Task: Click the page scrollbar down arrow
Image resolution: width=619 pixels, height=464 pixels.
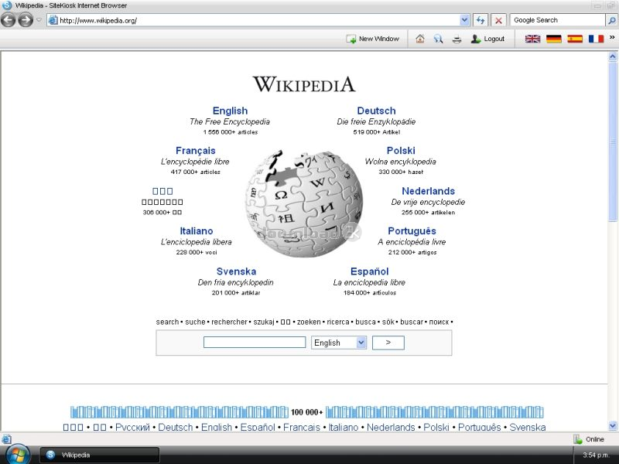Action: (613, 426)
